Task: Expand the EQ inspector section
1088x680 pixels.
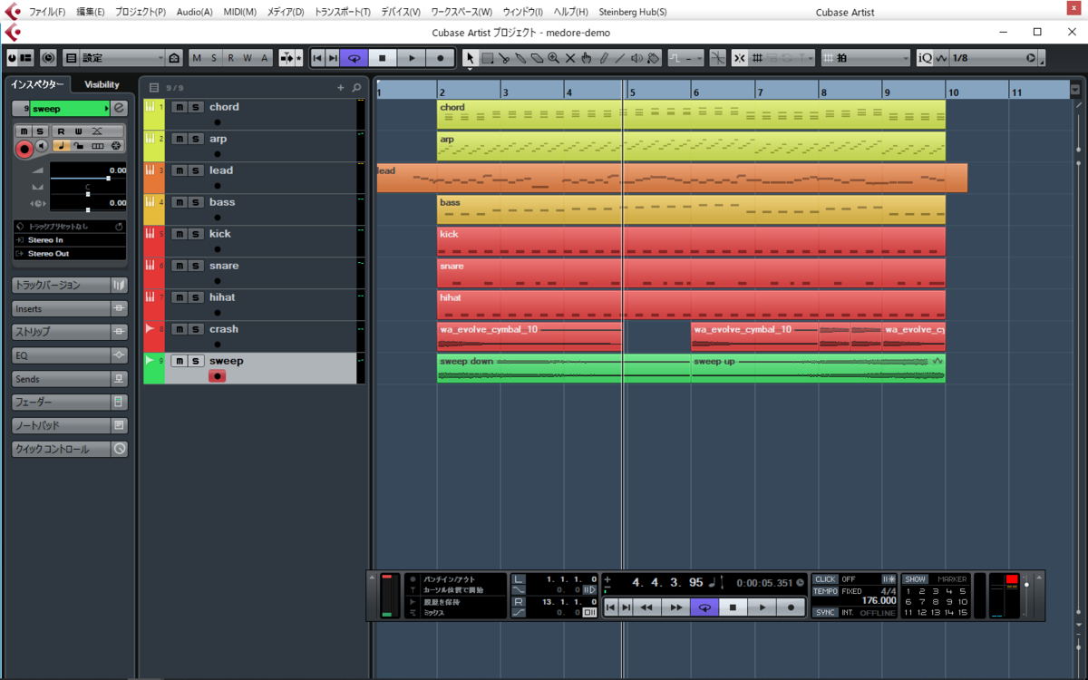Action: (x=61, y=355)
